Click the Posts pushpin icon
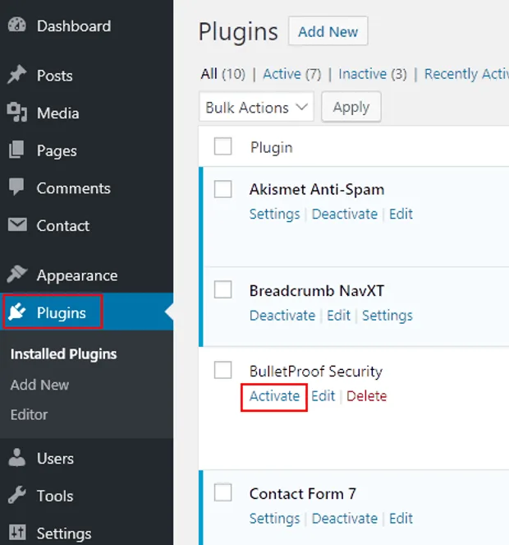This screenshot has width=509, height=545. coord(16,75)
